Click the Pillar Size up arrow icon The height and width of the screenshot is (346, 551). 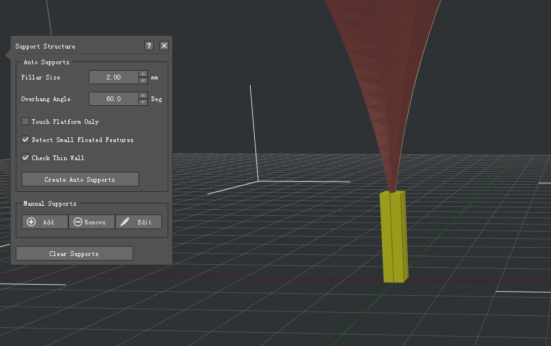click(143, 74)
